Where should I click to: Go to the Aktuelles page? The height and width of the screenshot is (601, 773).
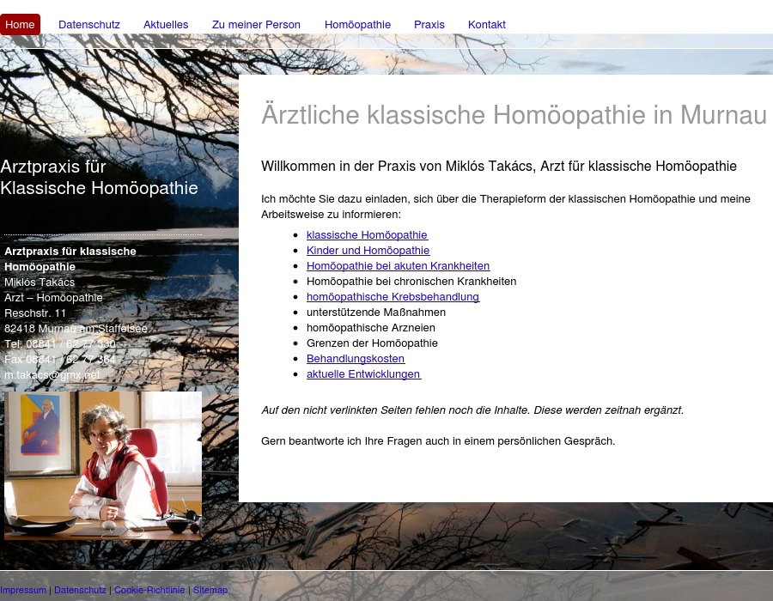pyautogui.click(x=166, y=24)
